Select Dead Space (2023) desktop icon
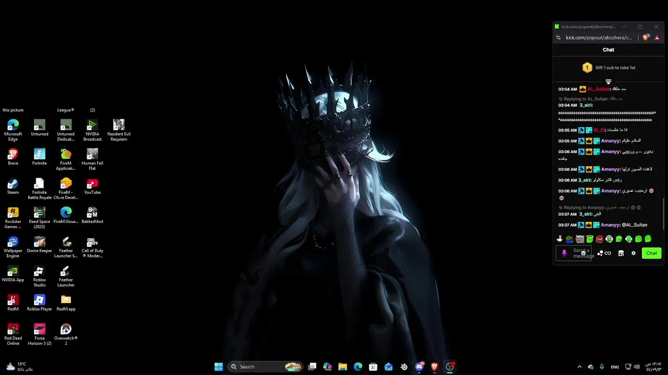Screen dimensions: 668x375 click(x=40, y=218)
